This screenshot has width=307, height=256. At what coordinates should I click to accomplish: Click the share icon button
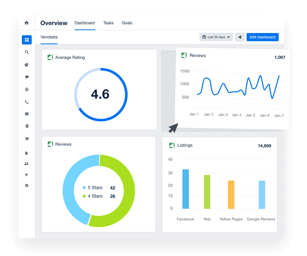click(240, 37)
